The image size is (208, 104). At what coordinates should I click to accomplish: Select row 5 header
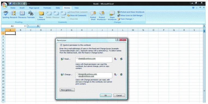tap(3, 46)
